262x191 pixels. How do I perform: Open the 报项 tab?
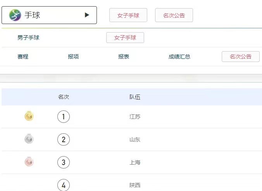click(x=73, y=57)
